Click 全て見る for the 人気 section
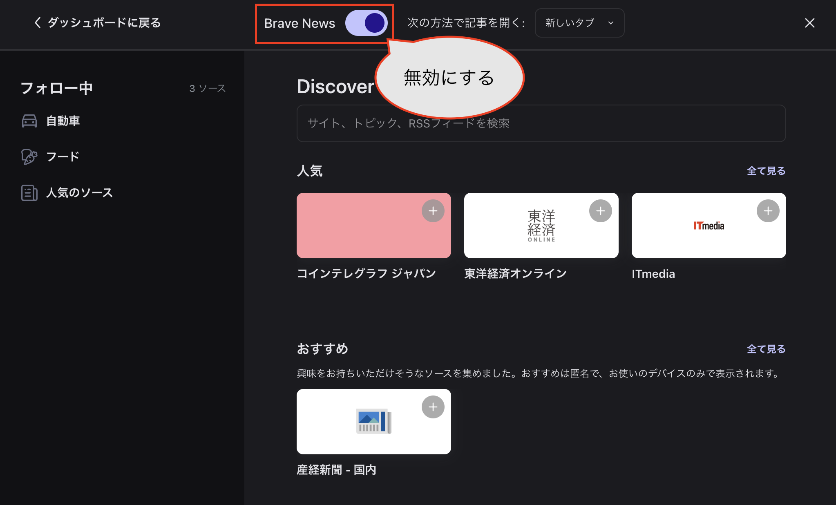 766,171
